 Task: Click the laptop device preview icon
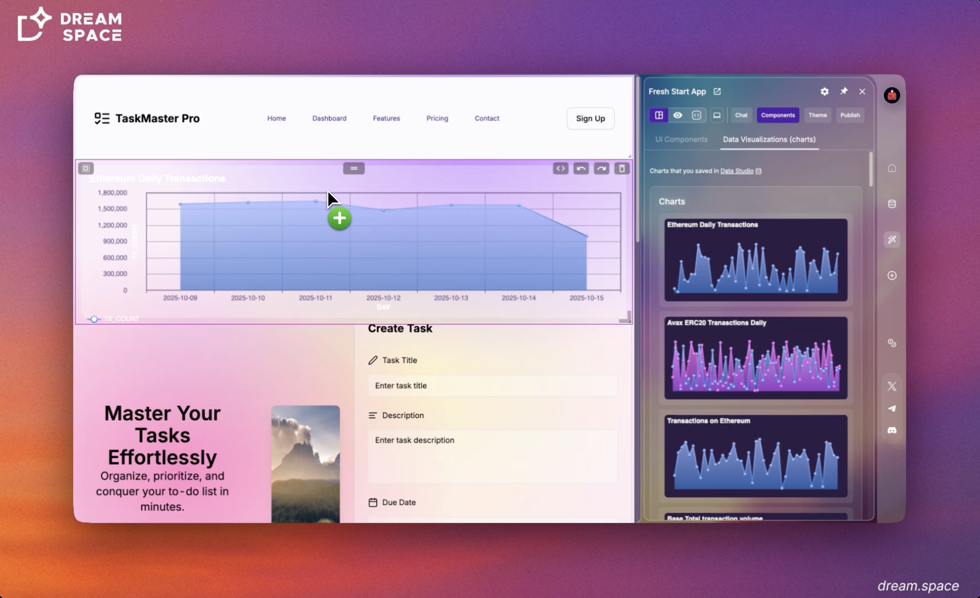pos(717,115)
